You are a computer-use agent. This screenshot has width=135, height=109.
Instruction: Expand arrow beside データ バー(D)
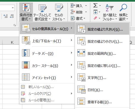[72, 53]
